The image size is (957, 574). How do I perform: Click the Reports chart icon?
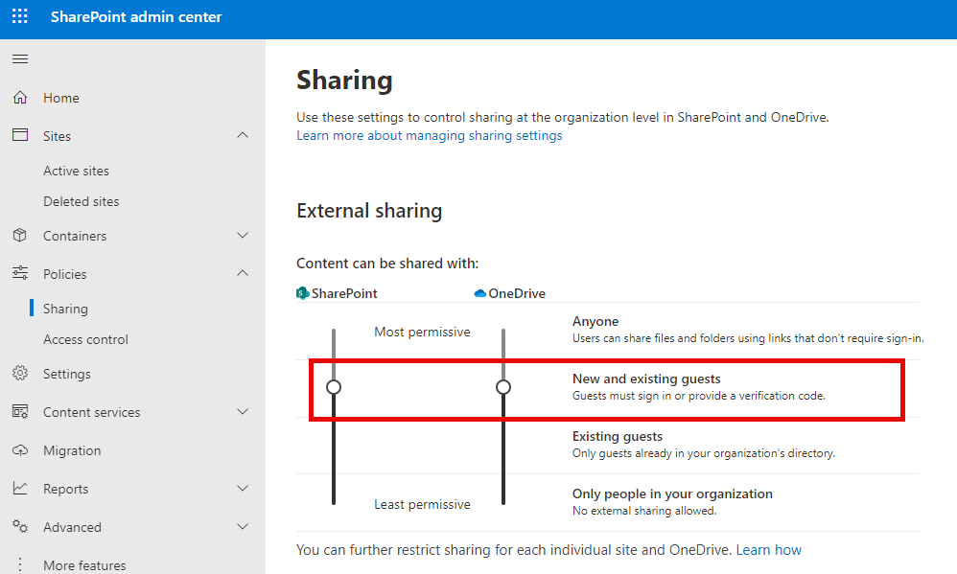pos(20,488)
